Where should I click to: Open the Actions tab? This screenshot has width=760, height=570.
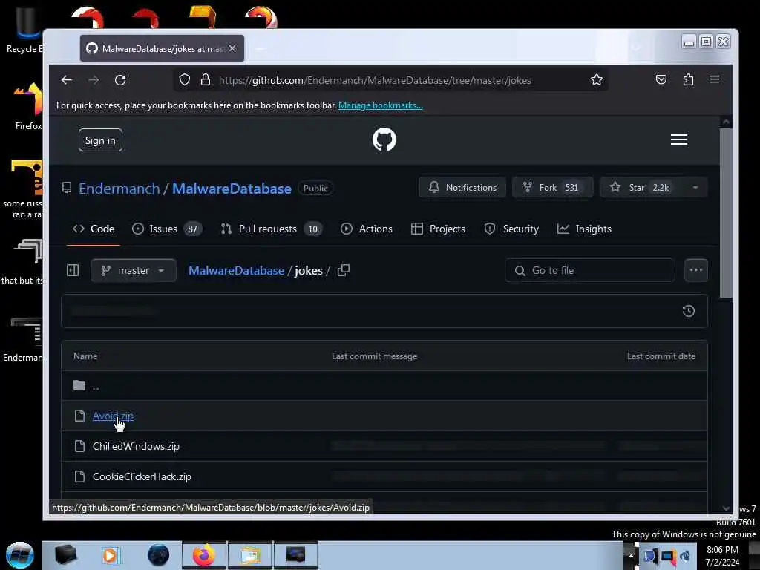click(367, 229)
